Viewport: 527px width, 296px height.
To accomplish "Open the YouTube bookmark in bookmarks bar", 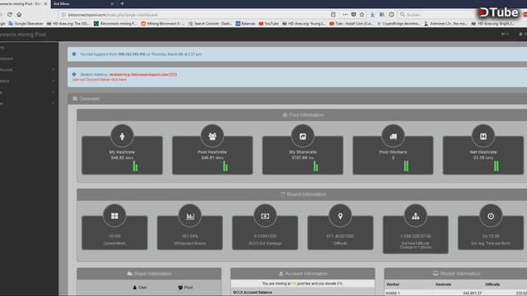I will click(268, 24).
